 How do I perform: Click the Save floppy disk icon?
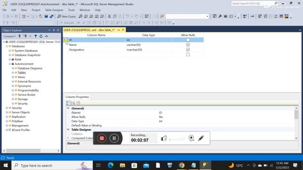(46, 17)
